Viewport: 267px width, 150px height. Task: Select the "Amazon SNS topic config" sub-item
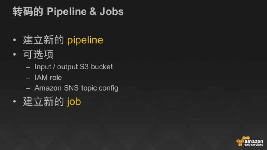(76, 88)
